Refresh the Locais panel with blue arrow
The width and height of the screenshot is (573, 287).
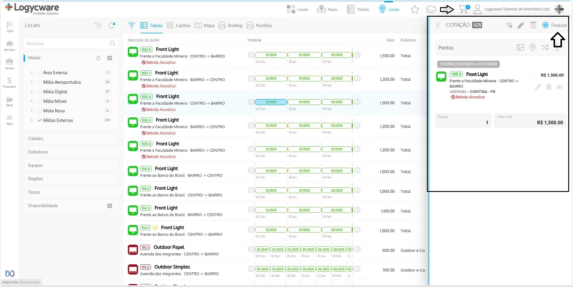[x=112, y=25]
